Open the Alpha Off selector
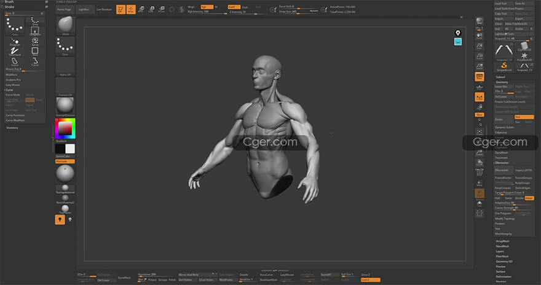The width and height of the screenshot is (541, 285). (65, 66)
